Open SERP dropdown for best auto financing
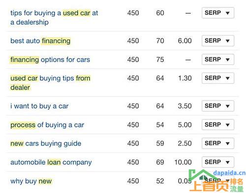This screenshot has height=193, width=246. pos(218,40)
